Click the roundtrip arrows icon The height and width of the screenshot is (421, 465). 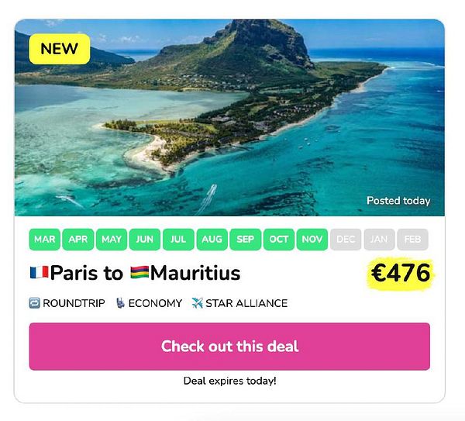click(34, 303)
